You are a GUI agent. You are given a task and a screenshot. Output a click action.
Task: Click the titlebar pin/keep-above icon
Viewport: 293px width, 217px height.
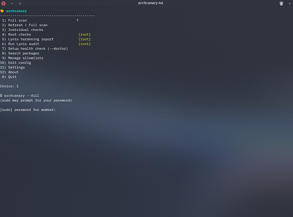pos(281,3)
